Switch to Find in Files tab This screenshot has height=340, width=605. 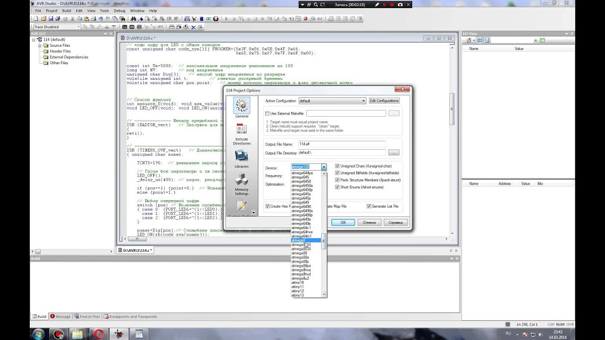point(87,316)
